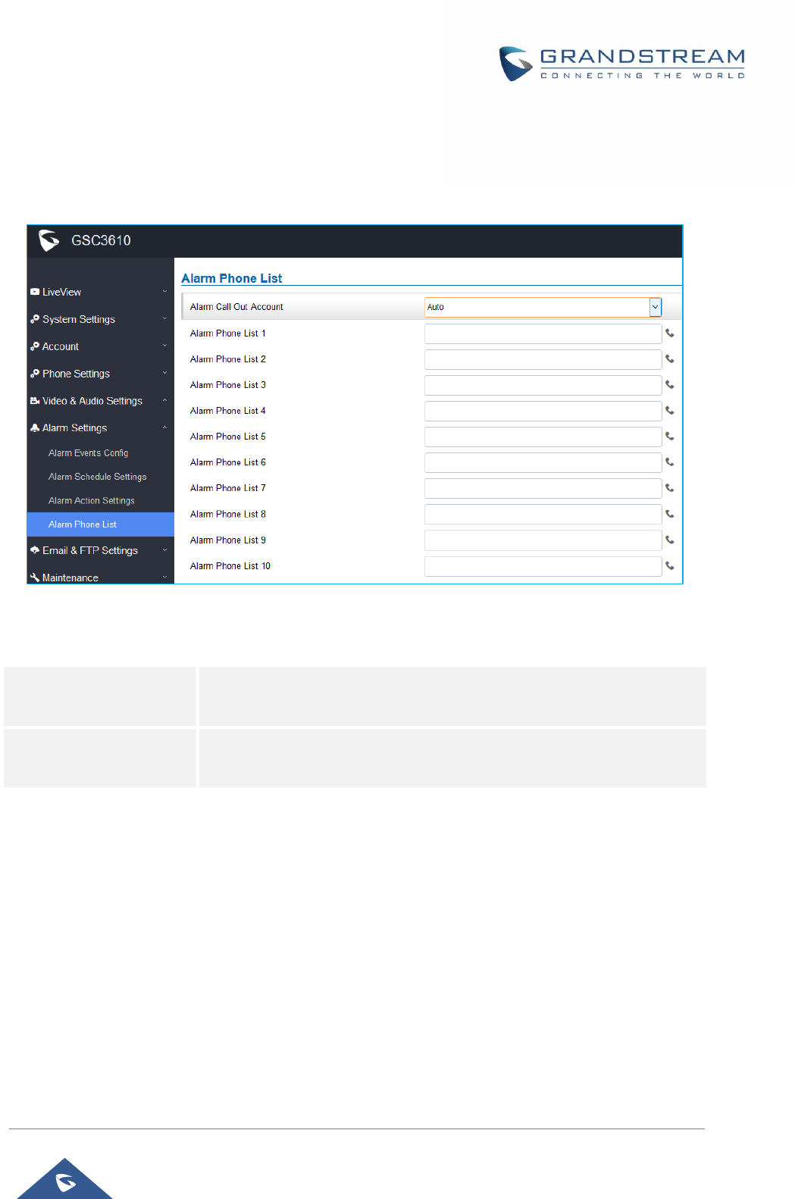Click the Grandstream logo beside GSC3610
Viewport: 795px width, 1199px height.
click(49, 240)
